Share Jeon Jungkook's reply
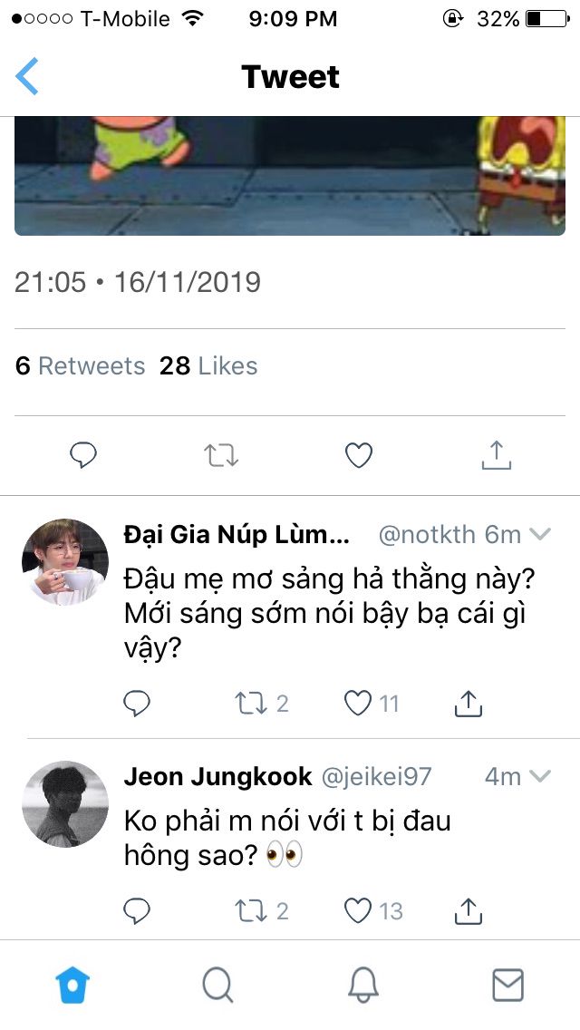This screenshot has width=580, height=1030. coord(468,910)
